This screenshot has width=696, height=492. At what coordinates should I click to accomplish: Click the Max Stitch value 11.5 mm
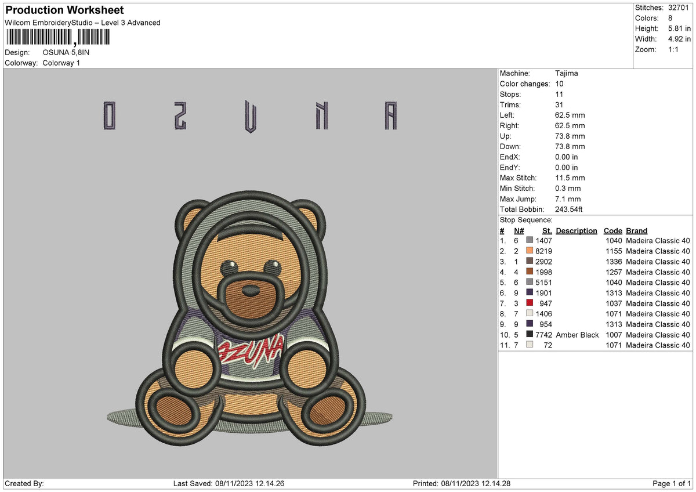point(570,178)
